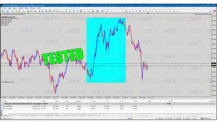Viewport: 217px width, 124px height.
Task: Close the Terminal panel
Action: pos(1,100)
